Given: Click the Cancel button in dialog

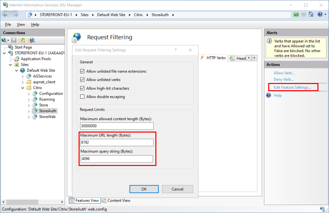Looking at the screenshot, I should click(178, 189).
